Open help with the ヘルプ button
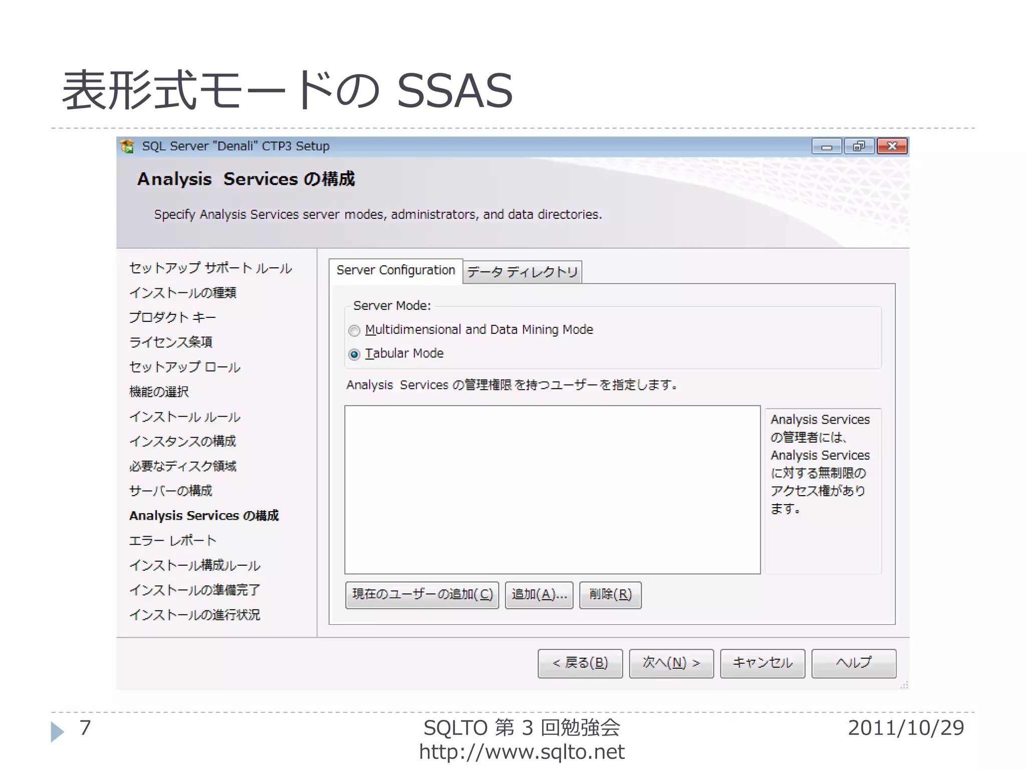This screenshot has width=1026, height=769. click(854, 663)
